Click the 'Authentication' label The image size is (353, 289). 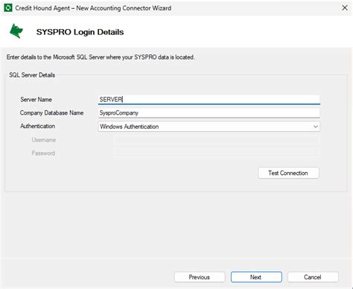(38, 126)
